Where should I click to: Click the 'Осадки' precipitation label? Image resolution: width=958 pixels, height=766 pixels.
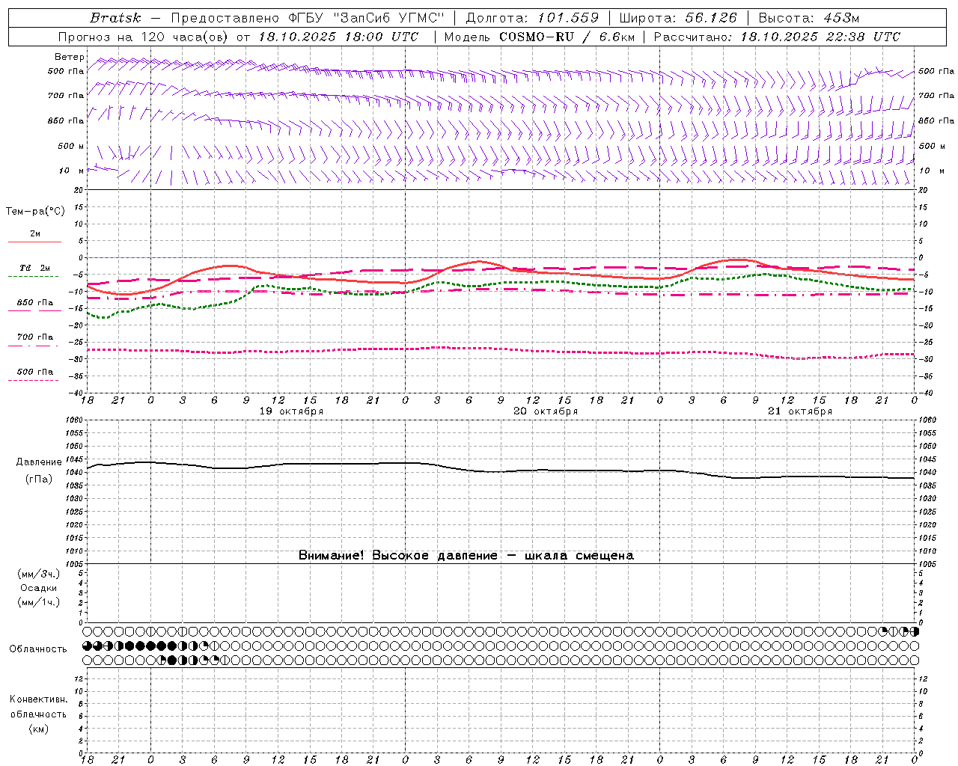click(39, 588)
